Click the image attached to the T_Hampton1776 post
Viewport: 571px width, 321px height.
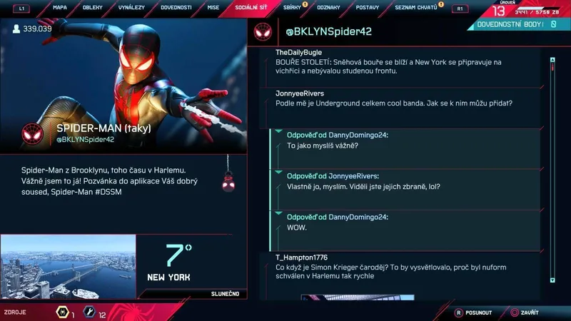pos(358,297)
